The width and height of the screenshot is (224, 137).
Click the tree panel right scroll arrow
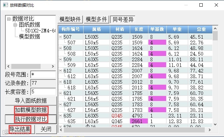click(x=53, y=66)
